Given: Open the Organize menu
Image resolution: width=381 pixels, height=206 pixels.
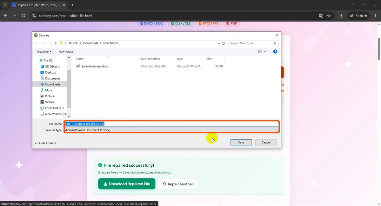Looking at the screenshot, I should point(44,51).
